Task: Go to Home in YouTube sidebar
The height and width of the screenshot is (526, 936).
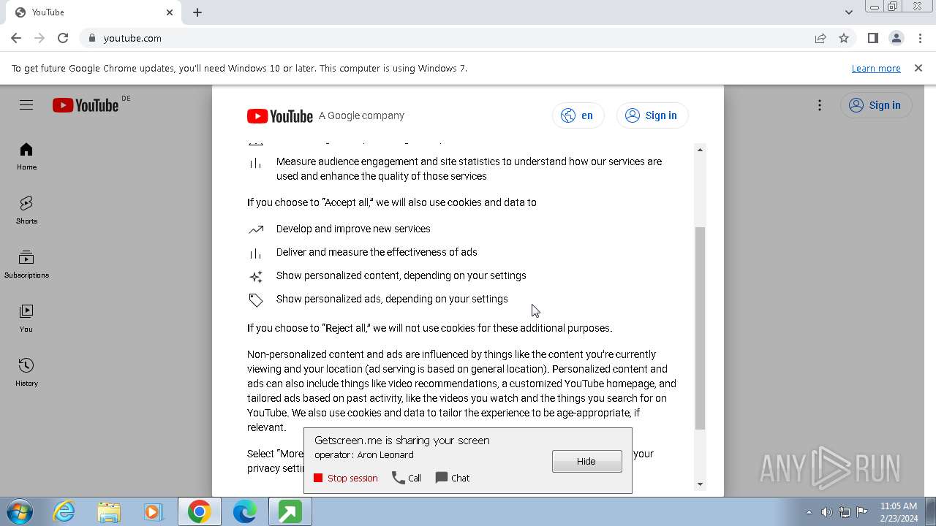Action: click(x=26, y=156)
